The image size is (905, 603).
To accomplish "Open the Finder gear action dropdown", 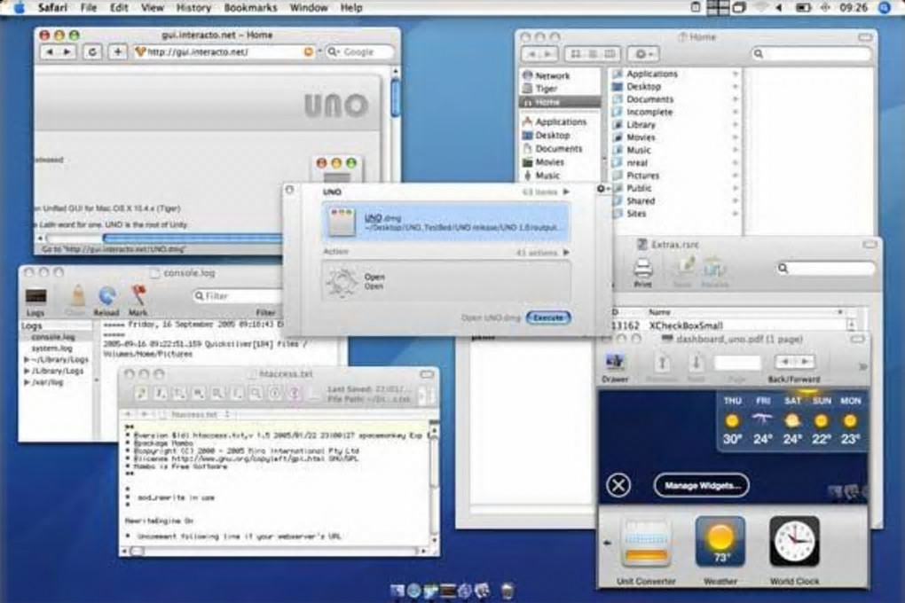I will 643,54.
